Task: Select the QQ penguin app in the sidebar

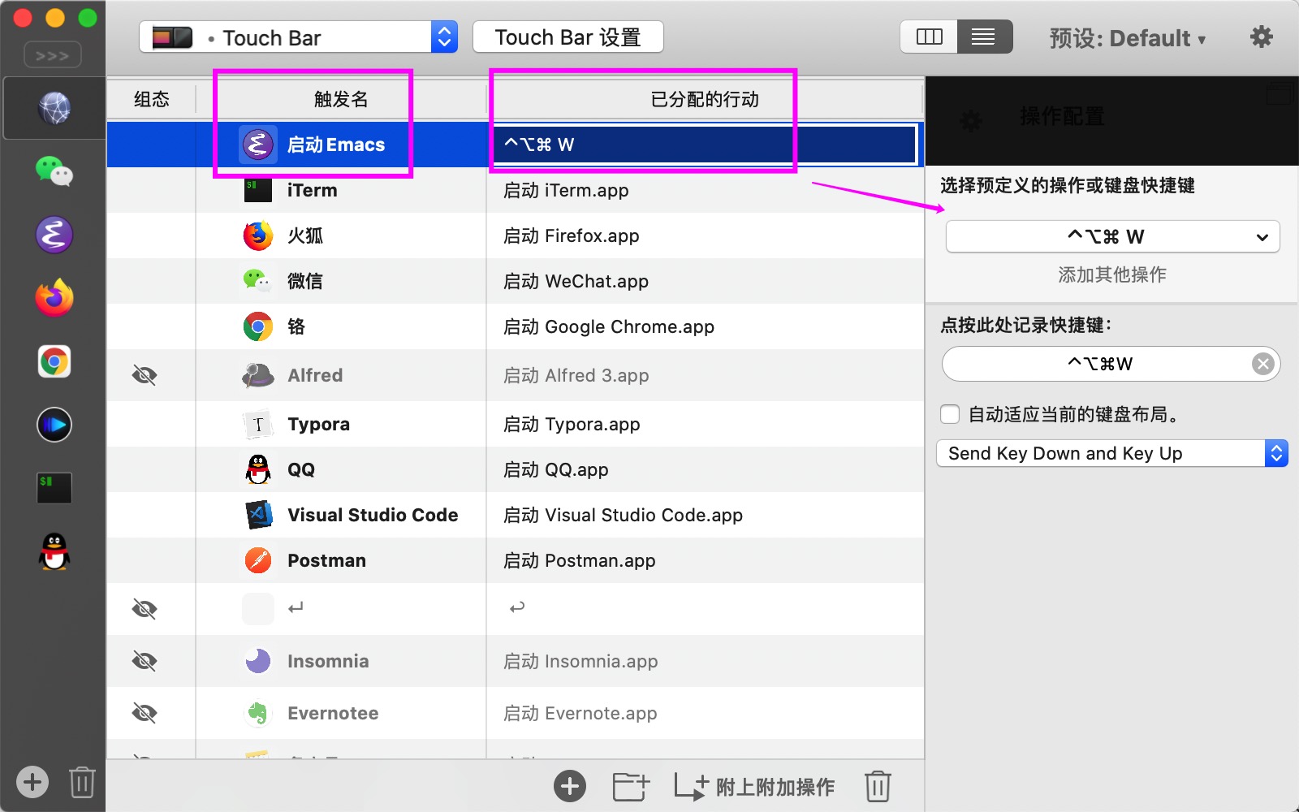Action: coord(54,551)
